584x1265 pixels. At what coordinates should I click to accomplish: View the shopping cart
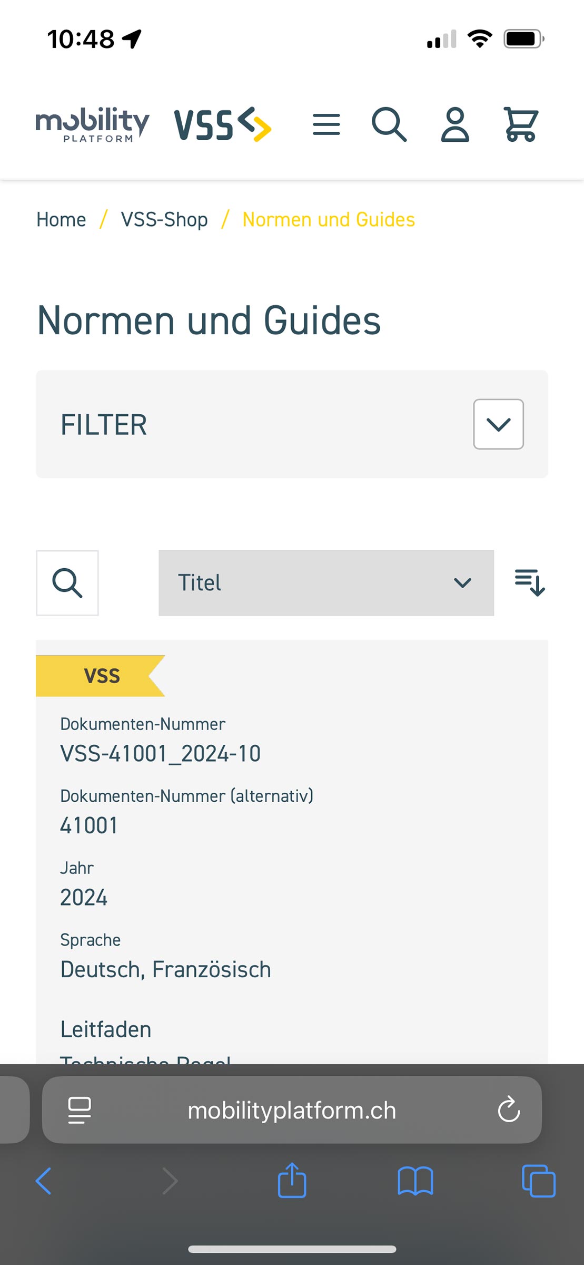click(521, 125)
